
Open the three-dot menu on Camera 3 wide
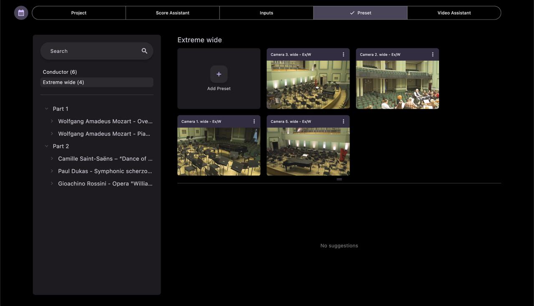pyautogui.click(x=343, y=54)
